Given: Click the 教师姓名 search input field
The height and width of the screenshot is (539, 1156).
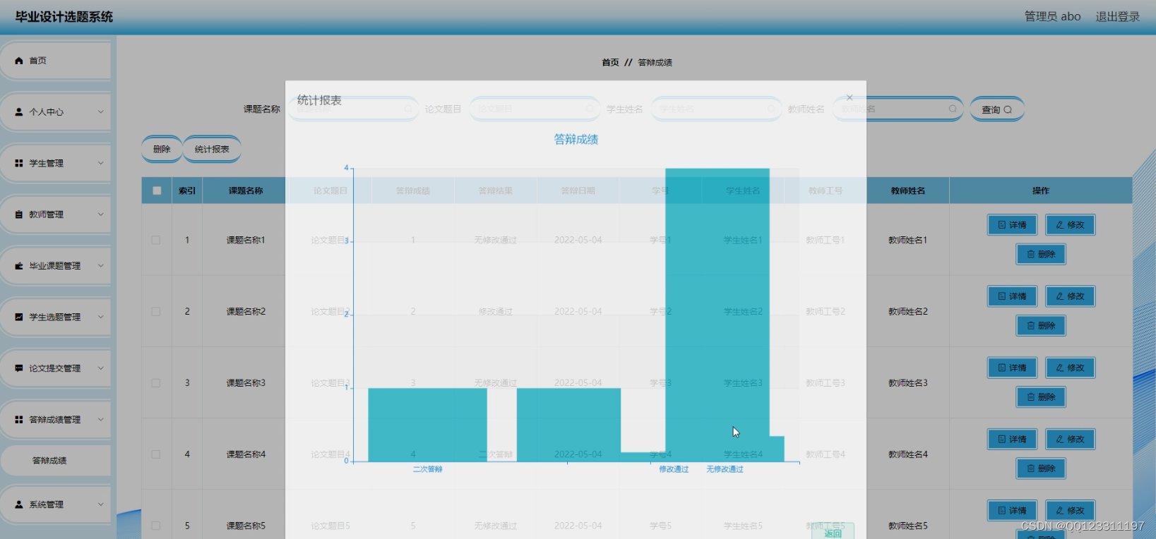Looking at the screenshot, I should (898, 109).
